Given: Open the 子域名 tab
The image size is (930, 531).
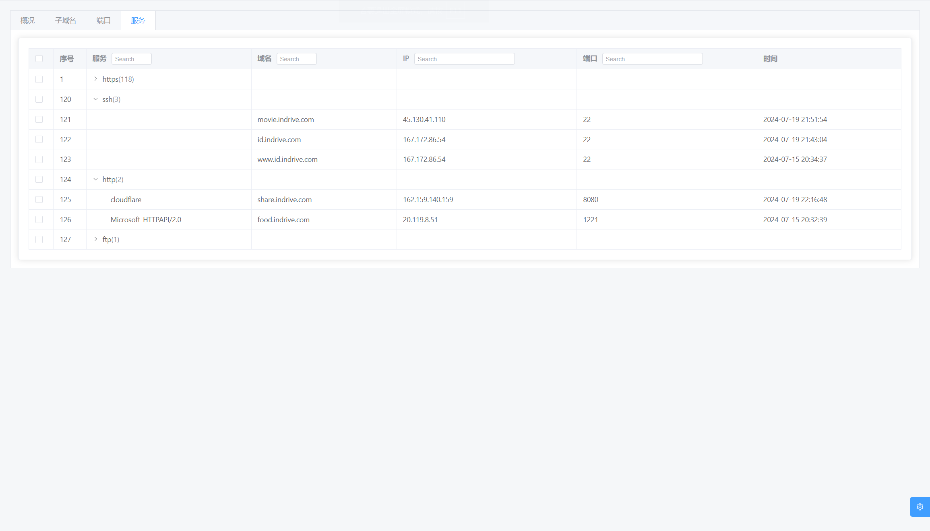Looking at the screenshot, I should click(66, 21).
